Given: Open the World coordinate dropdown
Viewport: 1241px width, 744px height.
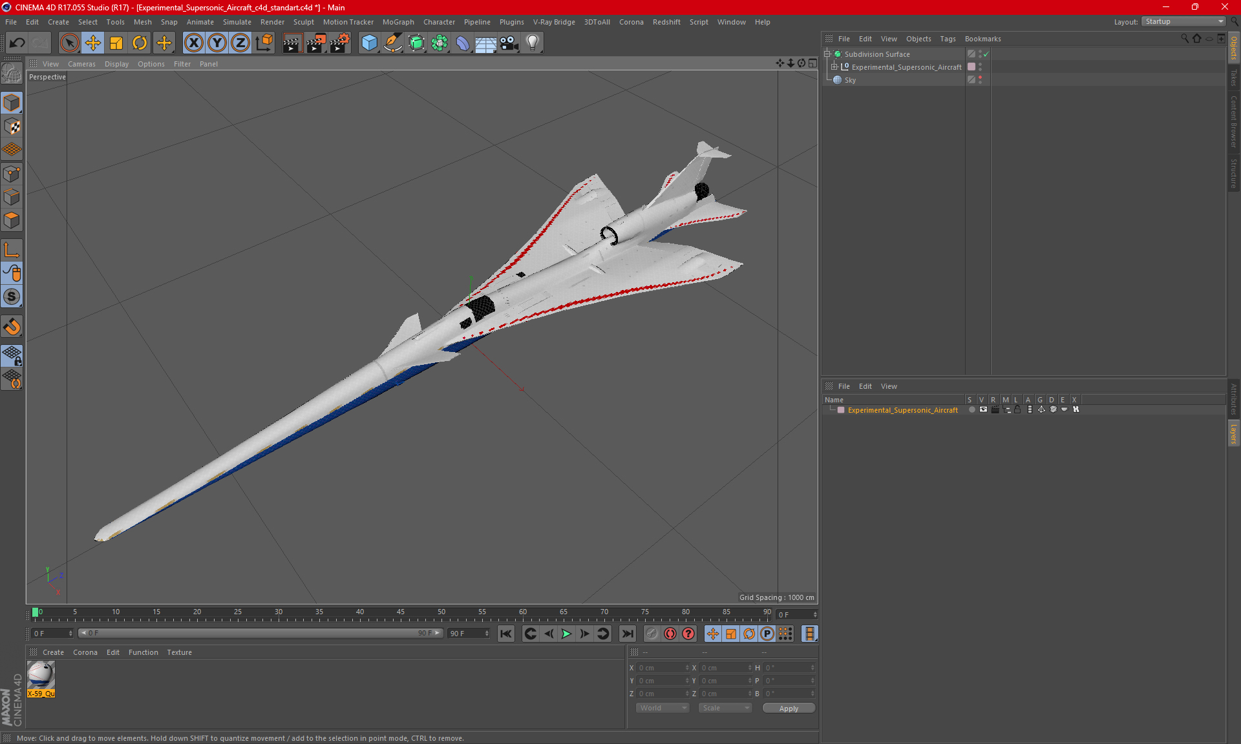Looking at the screenshot, I should point(663,708).
